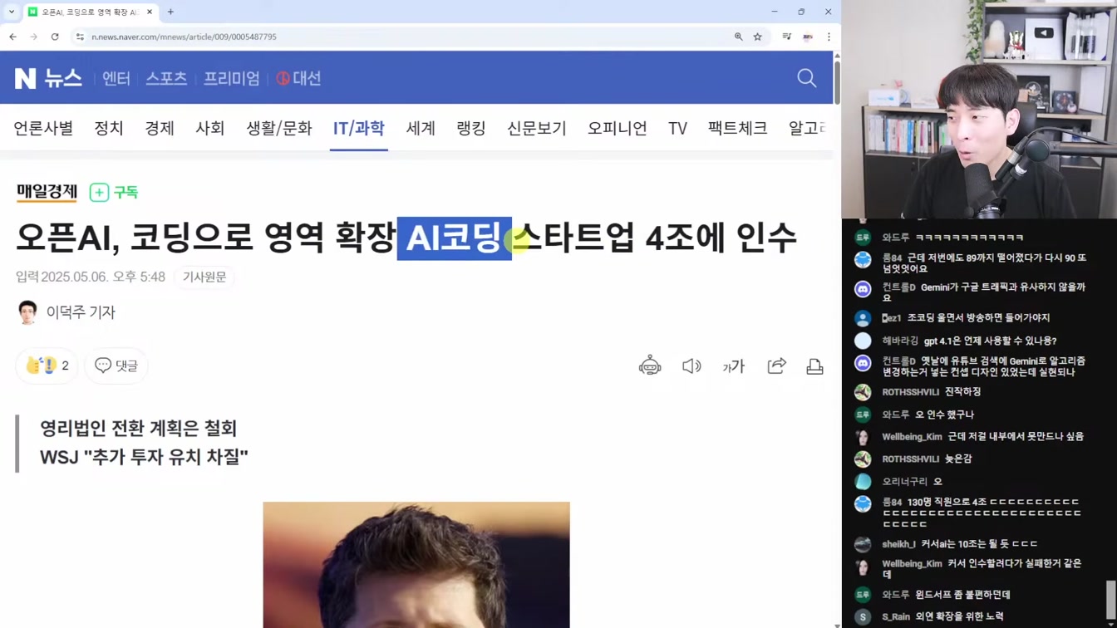Select the 팩트체크 tab
The width and height of the screenshot is (1117, 628).
pyautogui.click(x=738, y=128)
